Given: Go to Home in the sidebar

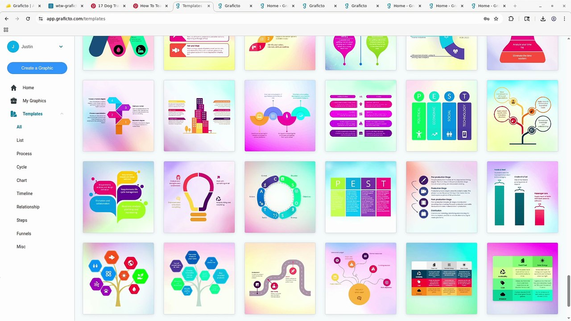Looking at the screenshot, I should (28, 88).
